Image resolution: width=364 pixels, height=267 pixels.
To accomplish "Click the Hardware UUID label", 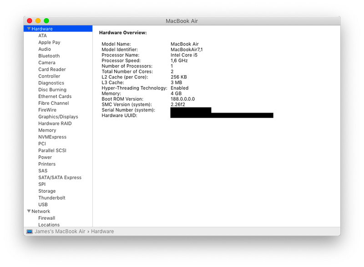I will pyautogui.click(x=119, y=115).
